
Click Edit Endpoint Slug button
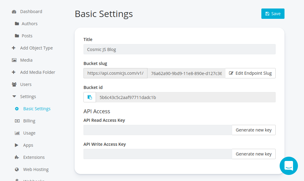(x=250, y=73)
